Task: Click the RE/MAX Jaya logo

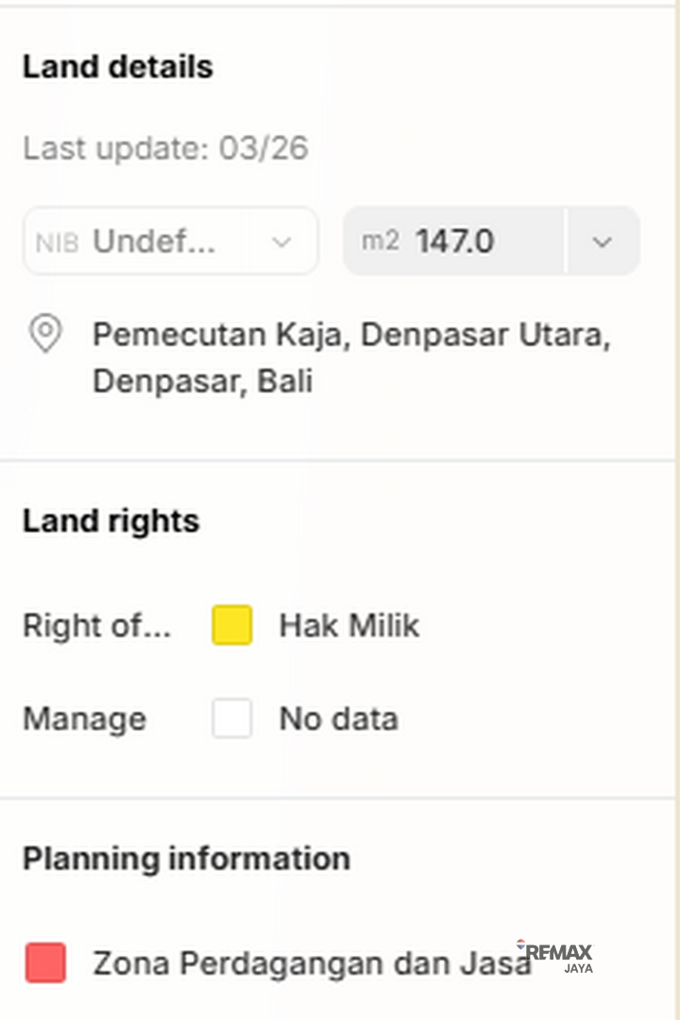Action: click(557, 955)
